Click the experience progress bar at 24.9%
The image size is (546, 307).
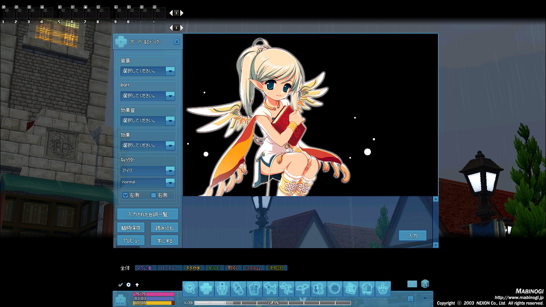point(273,303)
